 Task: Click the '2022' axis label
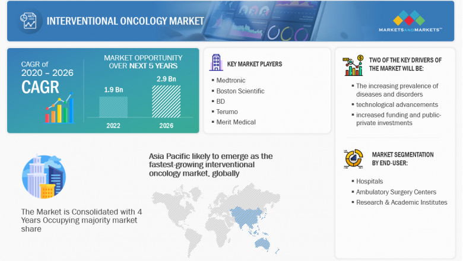[x=113, y=126]
